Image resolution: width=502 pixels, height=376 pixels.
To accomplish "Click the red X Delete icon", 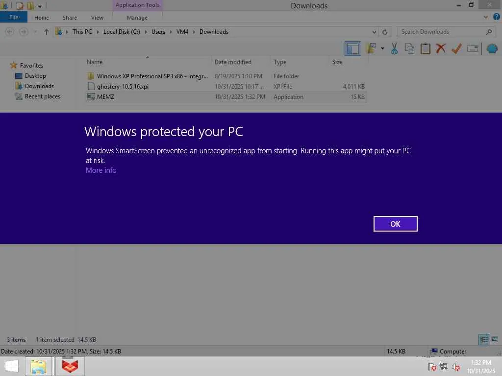I will coord(441,48).
